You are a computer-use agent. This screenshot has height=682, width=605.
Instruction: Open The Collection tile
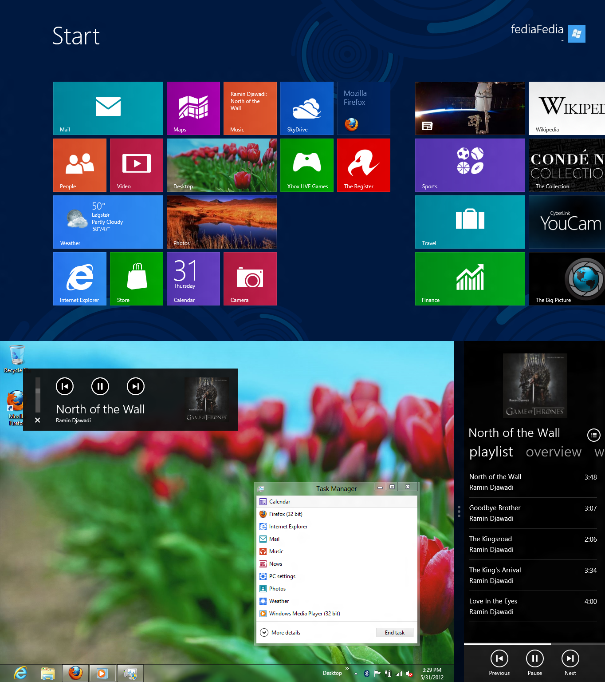(567, 165)
